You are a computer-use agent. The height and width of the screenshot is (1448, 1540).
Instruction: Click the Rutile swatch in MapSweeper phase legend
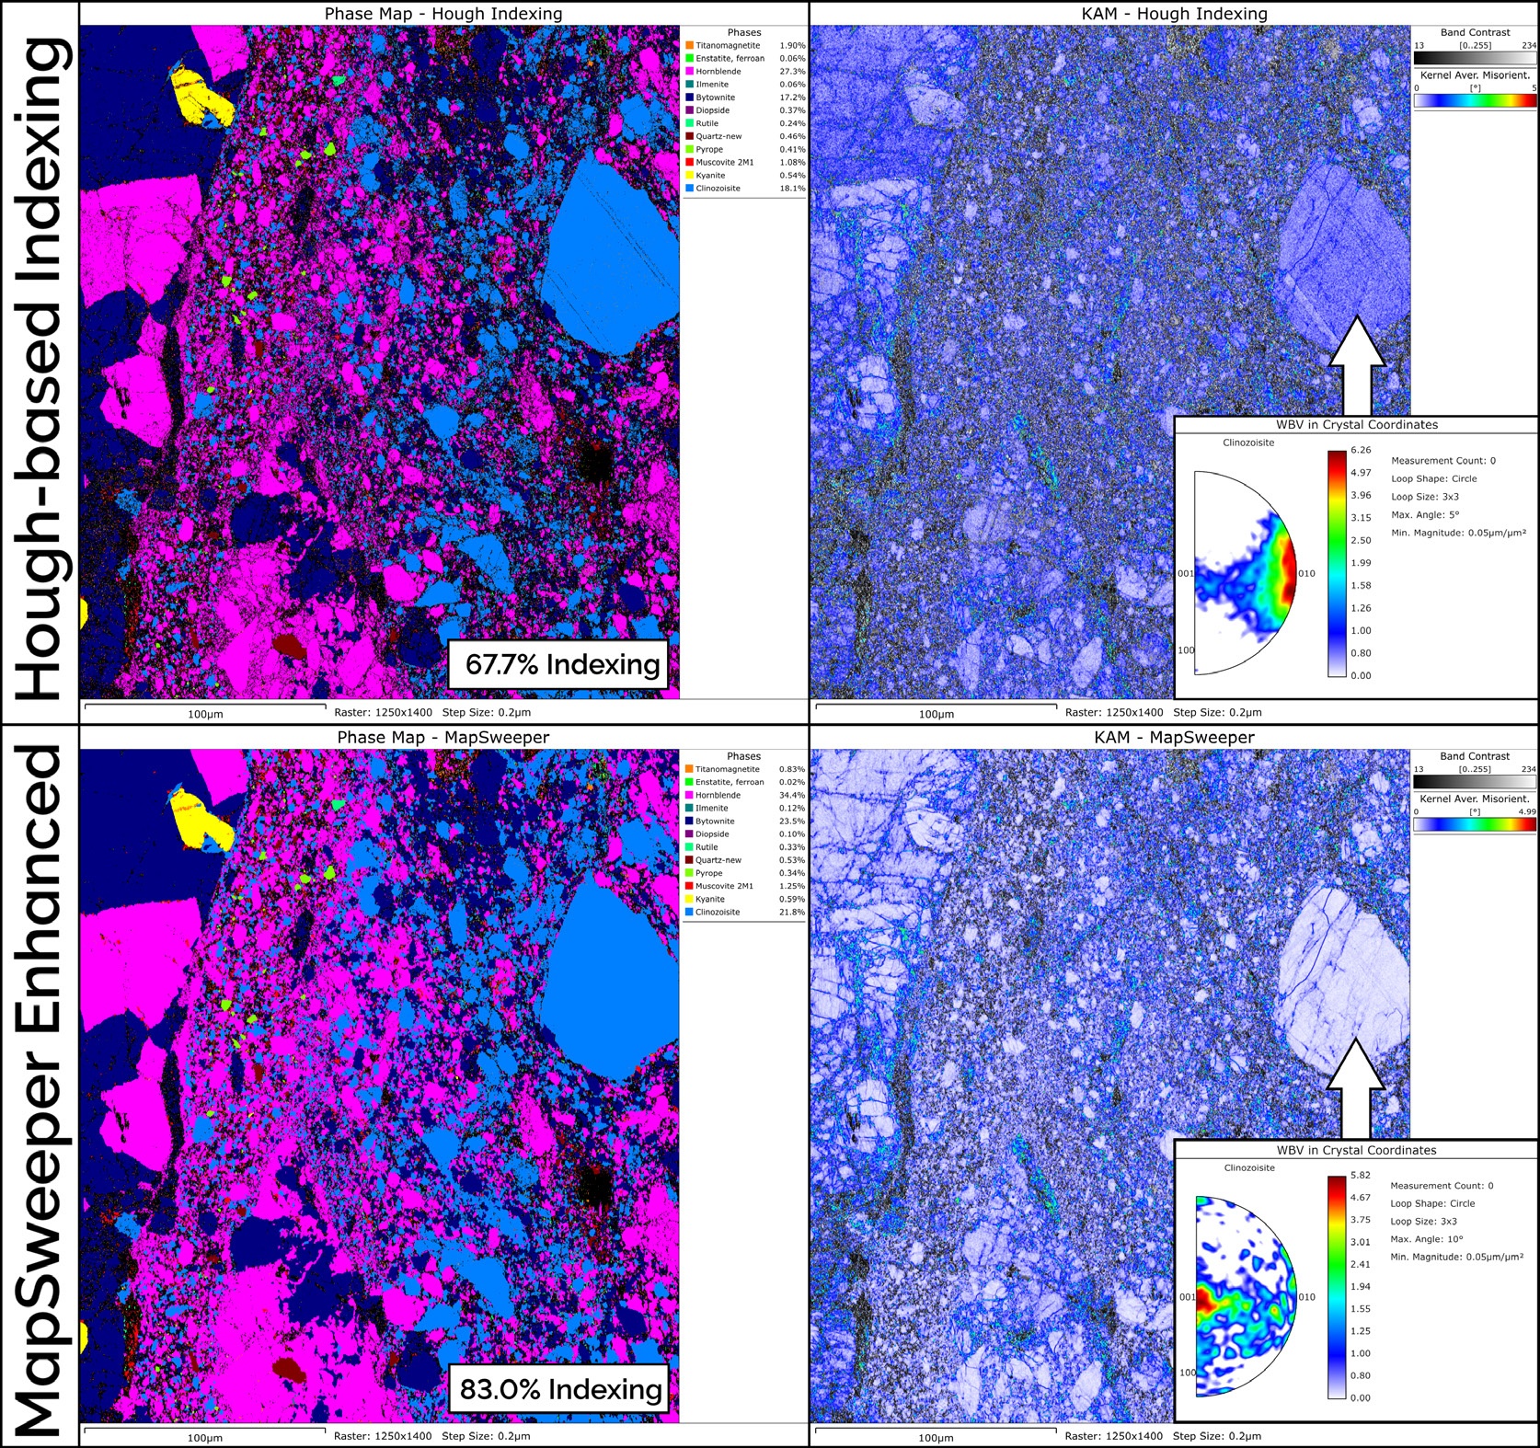(689, 847)
